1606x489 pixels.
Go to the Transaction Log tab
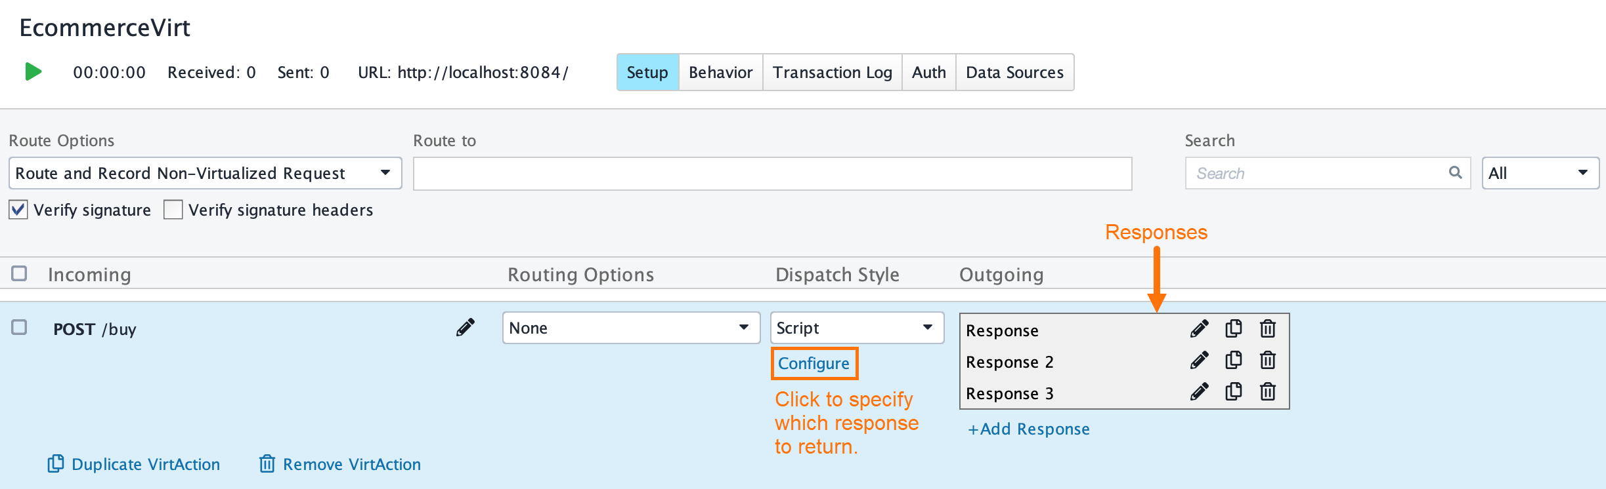tap(832, 72)
